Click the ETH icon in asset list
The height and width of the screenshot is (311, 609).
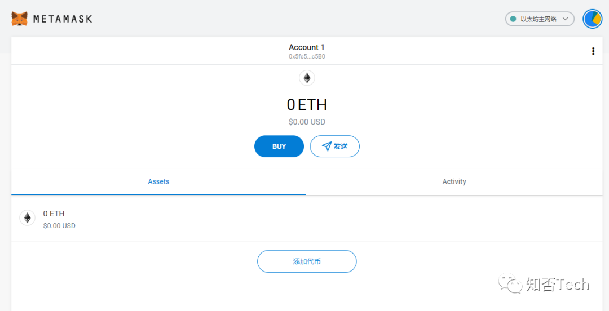click(x=28, y=218)
